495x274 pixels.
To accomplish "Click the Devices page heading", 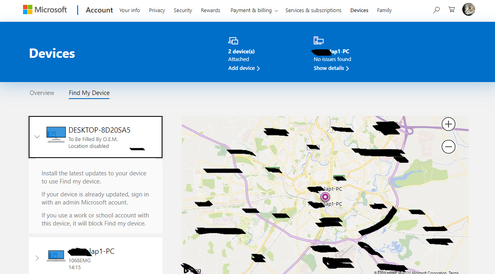I will click(52, 53).
